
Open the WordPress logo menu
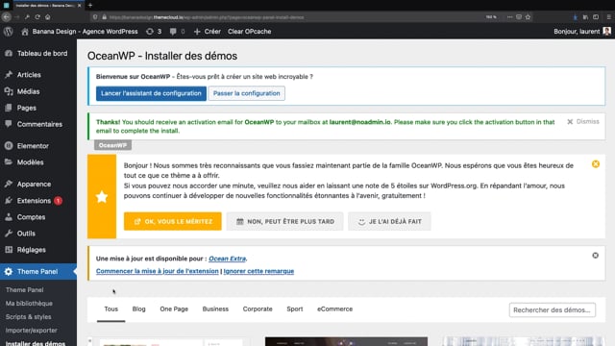(9, 32)
